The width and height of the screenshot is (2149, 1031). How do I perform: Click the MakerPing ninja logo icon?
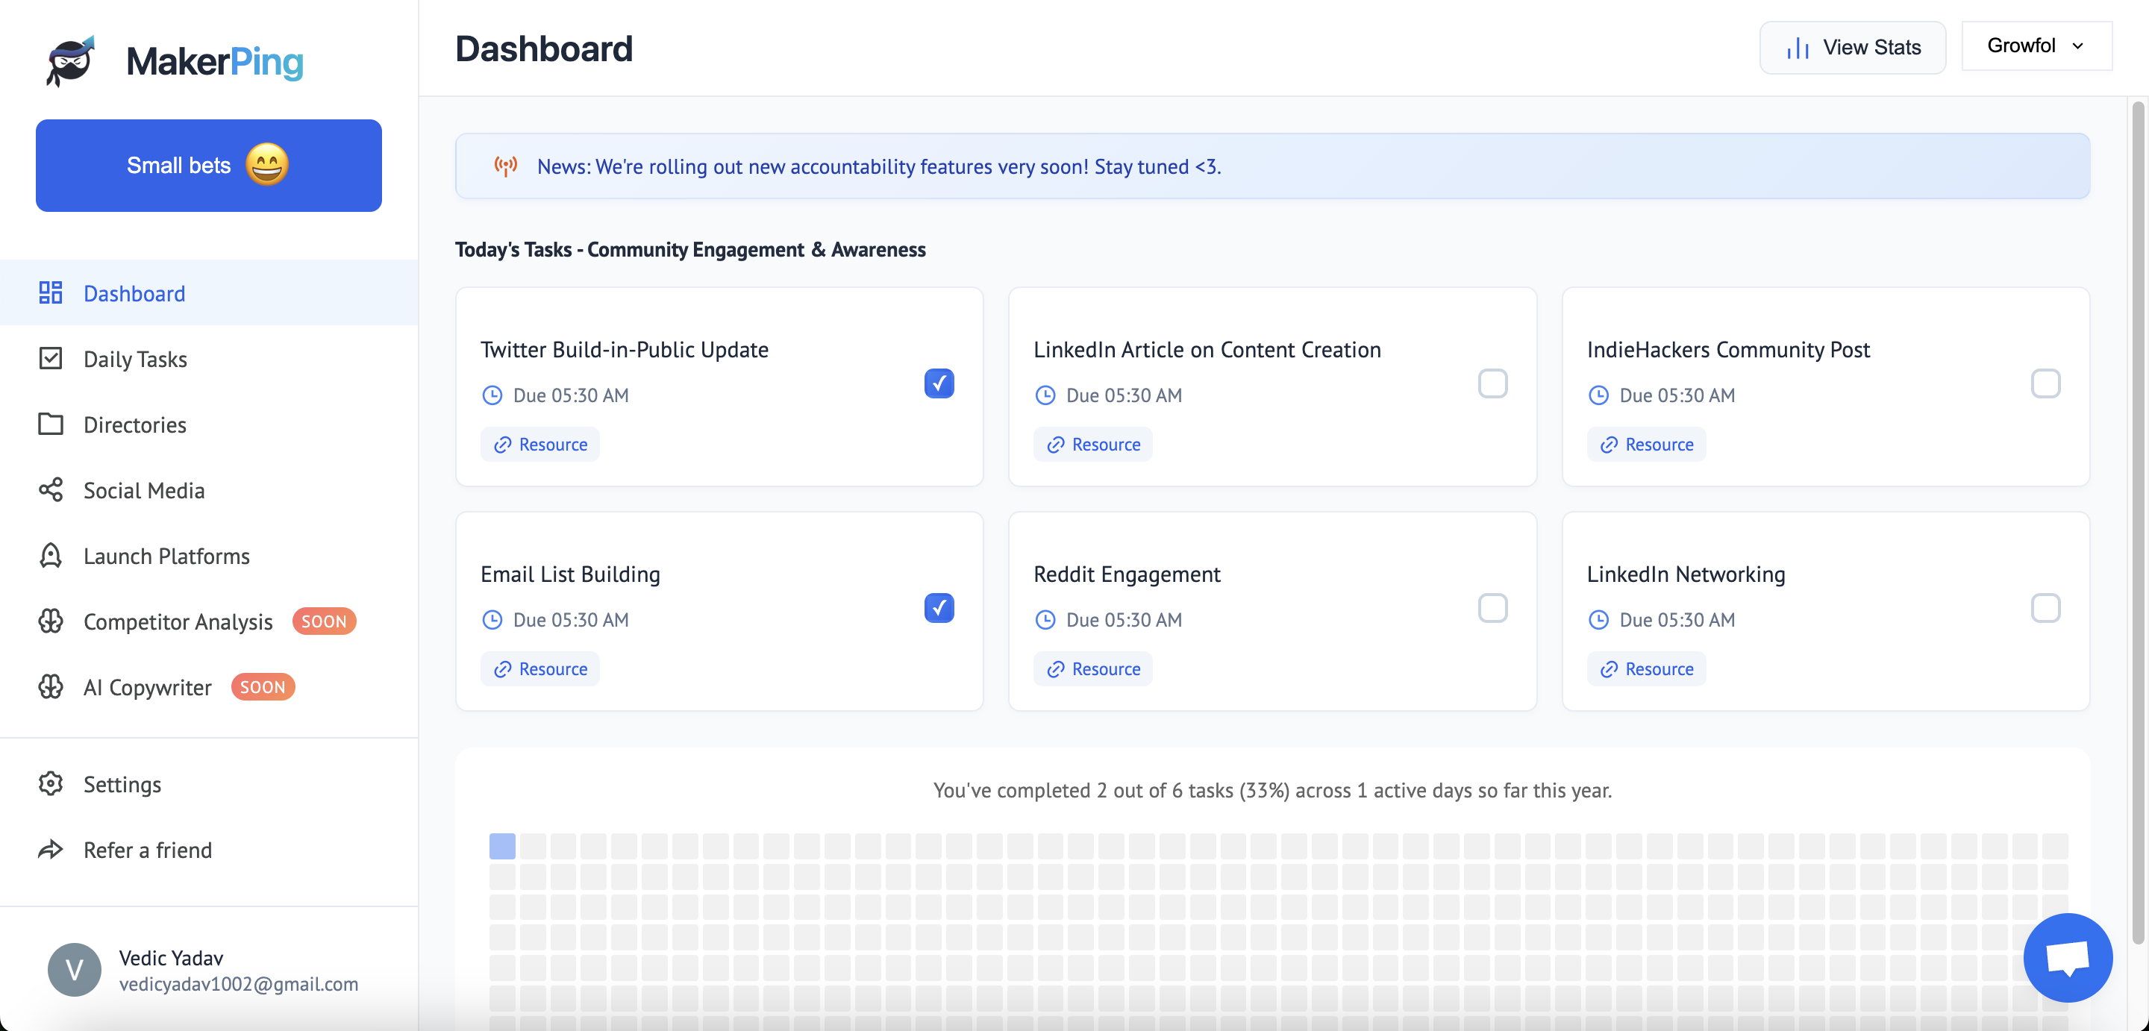pyautogui.click(x=70, y=61)
